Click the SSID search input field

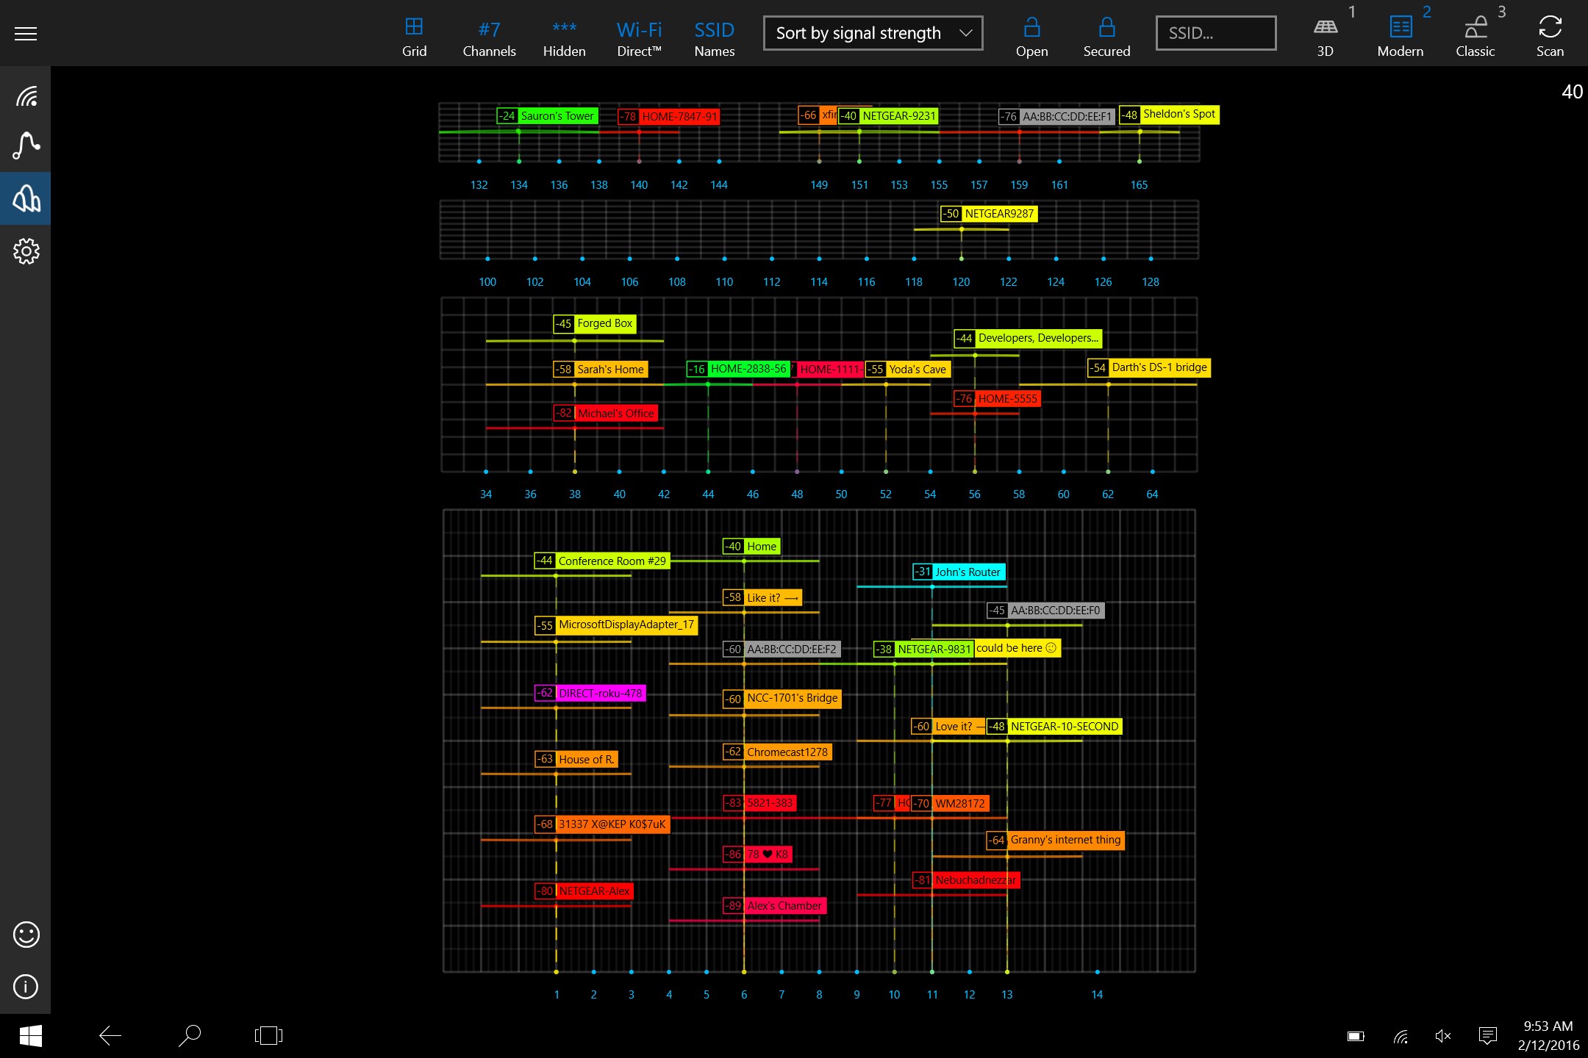(x=1215, y=33)
